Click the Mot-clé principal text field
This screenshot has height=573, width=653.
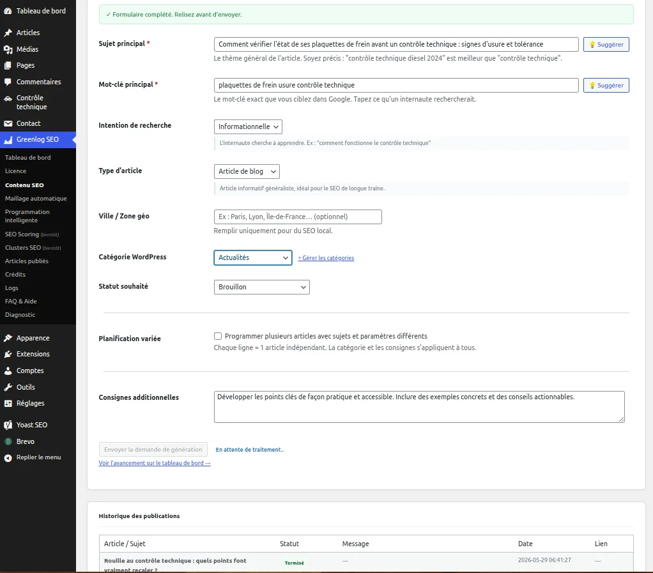click(396, 86)
